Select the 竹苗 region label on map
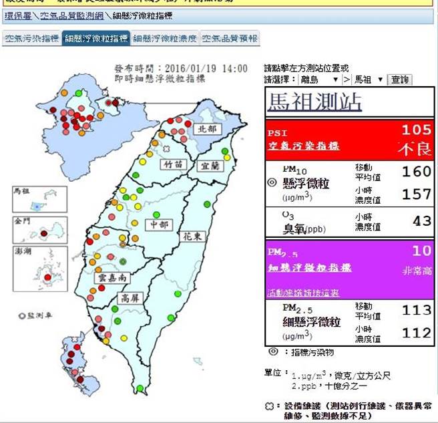Screen dimensions: 438x423 (173, 164)
